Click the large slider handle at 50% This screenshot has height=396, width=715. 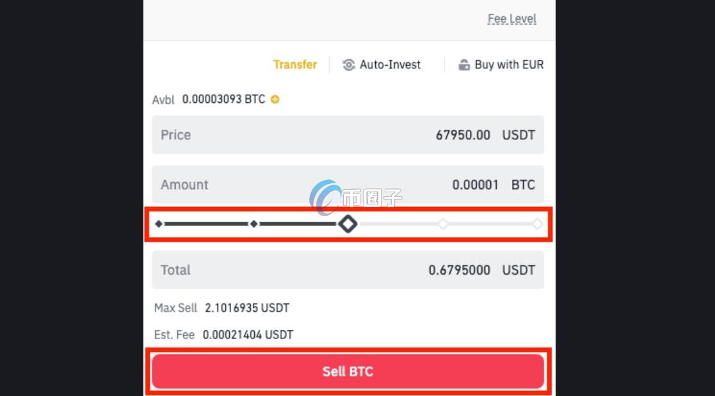coord(348,224)
